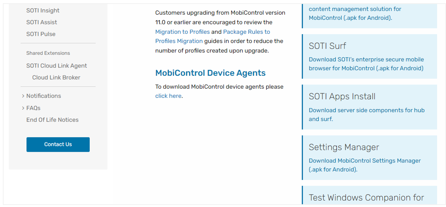This screenshot has height=207, width=446.
Task: Click the Settings Manager card title
Action: point(343,147)
